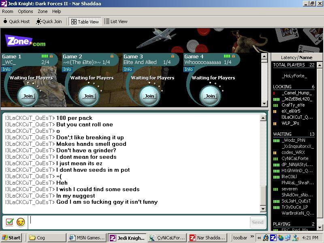
Task: Click Quick Join in the toolbar
Action: click(x=49, y=21)
